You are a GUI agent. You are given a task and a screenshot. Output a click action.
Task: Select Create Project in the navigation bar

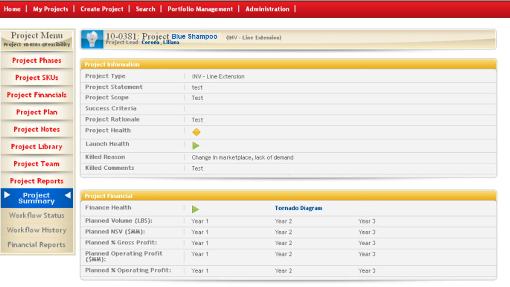(102, 9)
